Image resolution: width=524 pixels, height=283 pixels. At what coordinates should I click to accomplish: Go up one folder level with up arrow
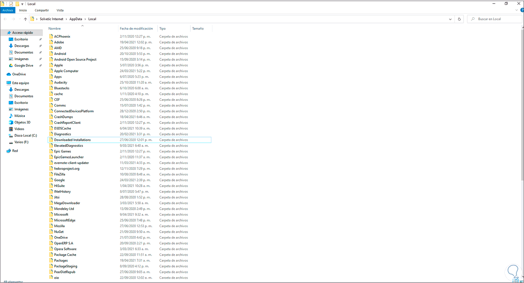(x=26, y=19)
